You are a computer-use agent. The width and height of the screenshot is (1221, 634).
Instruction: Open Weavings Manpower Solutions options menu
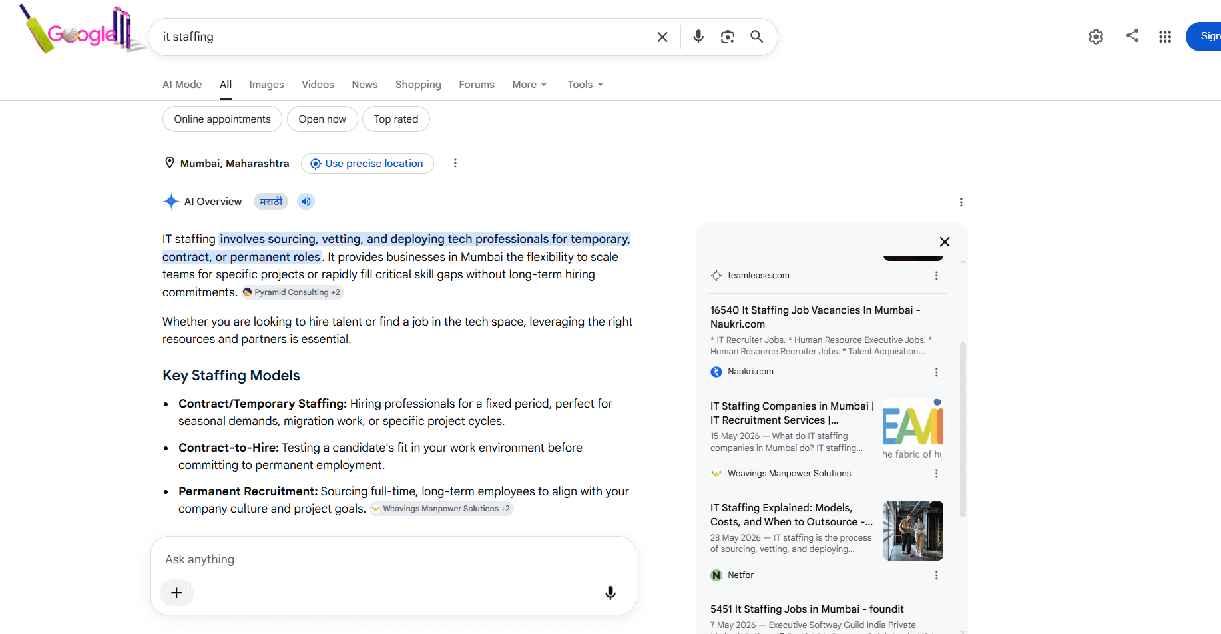[937, 474]
